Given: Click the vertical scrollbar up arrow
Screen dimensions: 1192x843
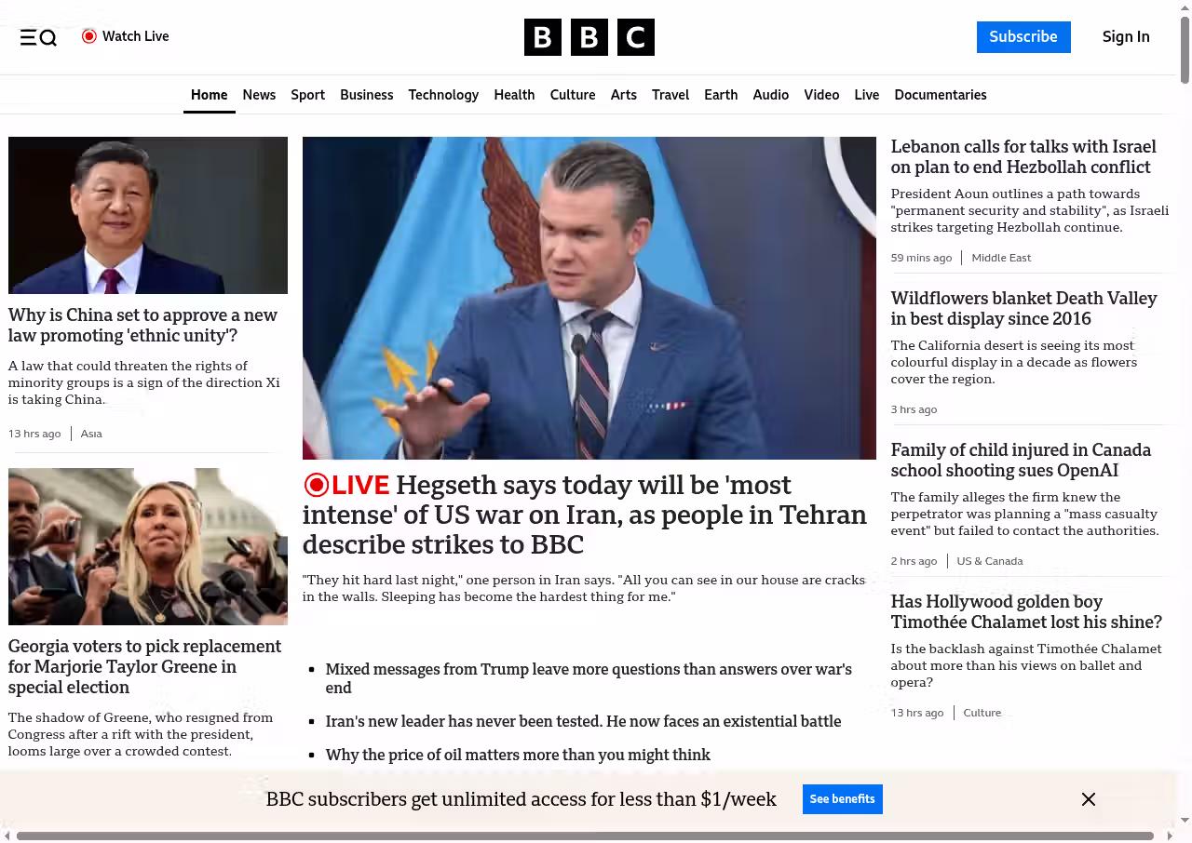Looking at the screenshot, I should (1185, 7).
